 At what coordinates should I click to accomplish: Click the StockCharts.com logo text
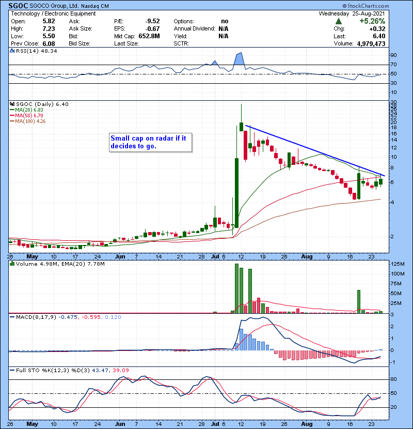[x=366, y=6]
